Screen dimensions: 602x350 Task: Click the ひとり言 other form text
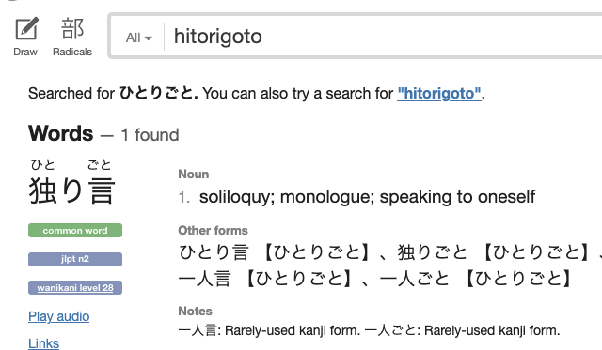pos(214,252)
